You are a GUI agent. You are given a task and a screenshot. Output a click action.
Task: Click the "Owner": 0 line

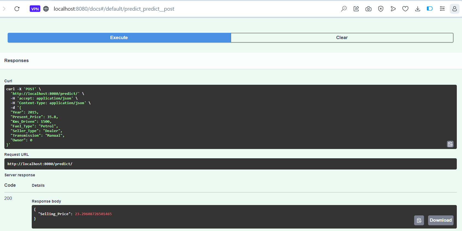pyautogui.click(x=21, y=140)
